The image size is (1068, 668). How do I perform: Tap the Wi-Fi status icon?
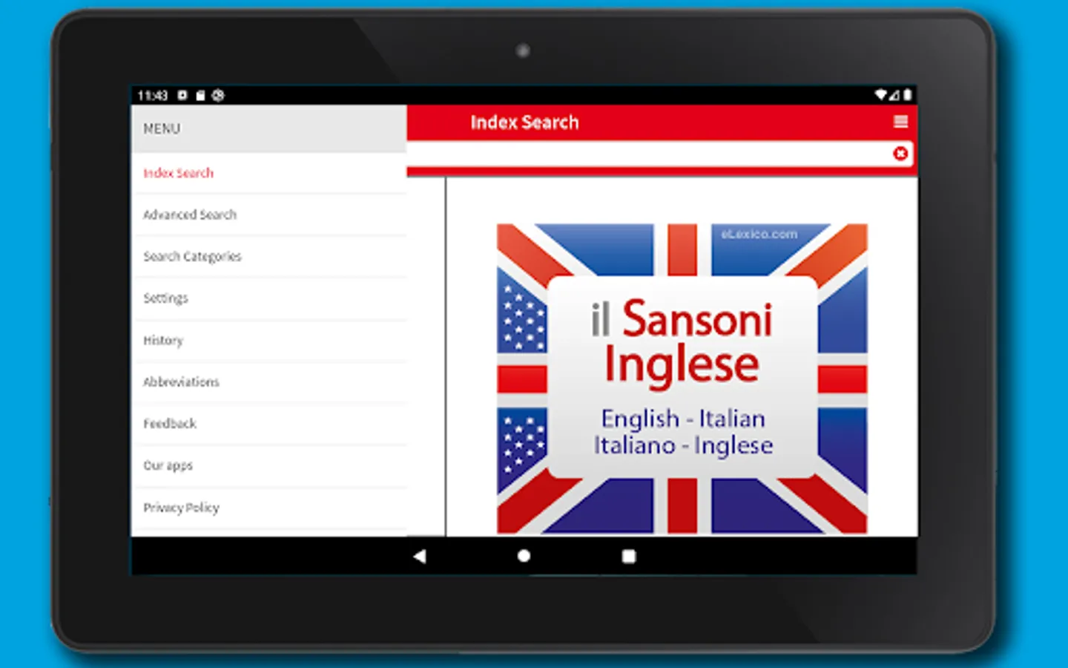(x=881, y=95)
